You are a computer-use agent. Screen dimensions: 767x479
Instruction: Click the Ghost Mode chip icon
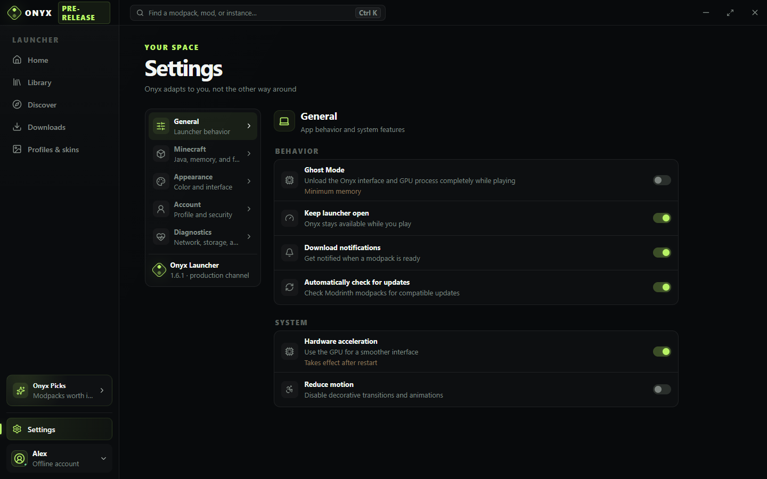pos(290,180)
